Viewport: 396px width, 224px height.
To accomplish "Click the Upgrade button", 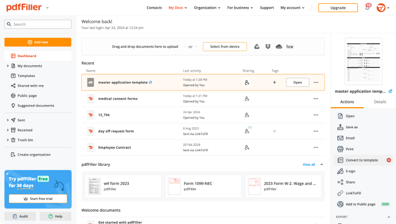I will [x=338, y=8].
